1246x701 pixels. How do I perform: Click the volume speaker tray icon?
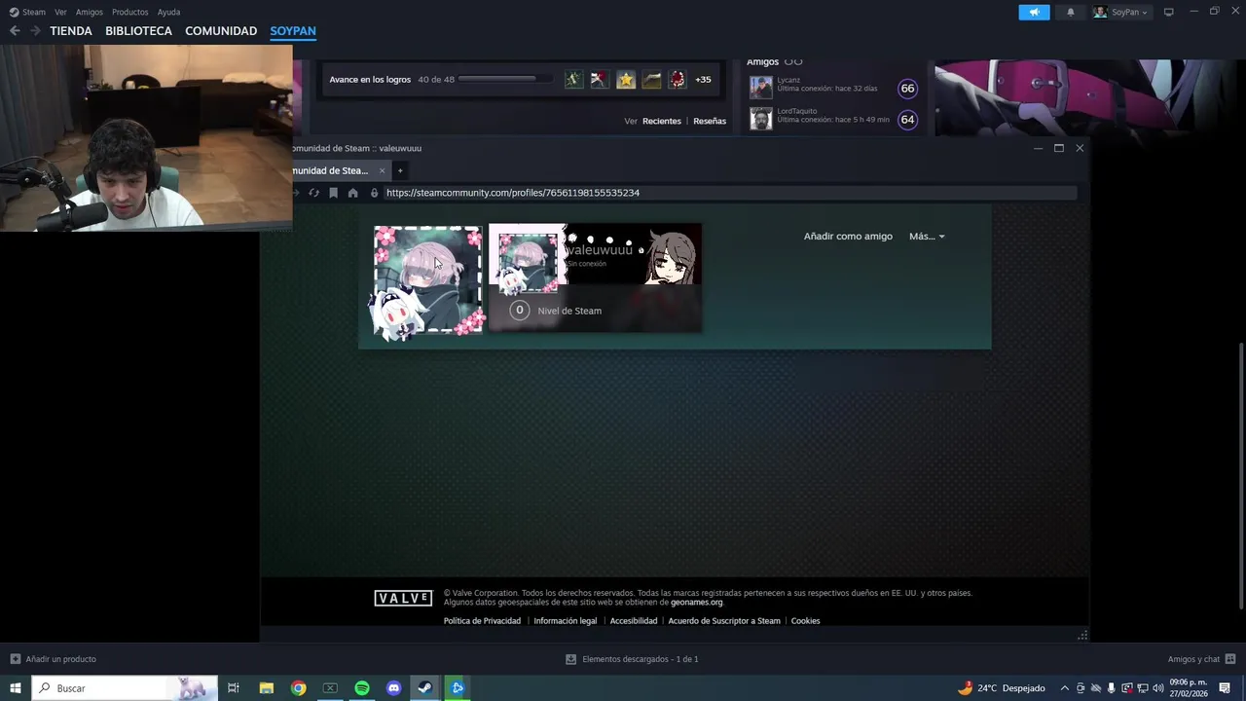click(x=1158, y=688)
